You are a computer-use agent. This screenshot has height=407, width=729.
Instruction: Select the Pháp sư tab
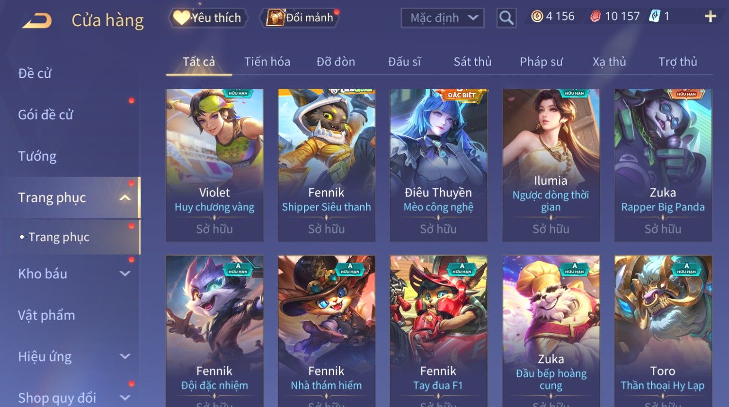coord(541,62)
